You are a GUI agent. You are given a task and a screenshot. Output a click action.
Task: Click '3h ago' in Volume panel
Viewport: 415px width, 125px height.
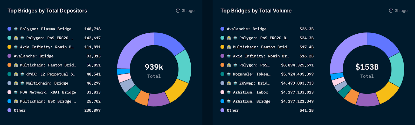[401, 11]
